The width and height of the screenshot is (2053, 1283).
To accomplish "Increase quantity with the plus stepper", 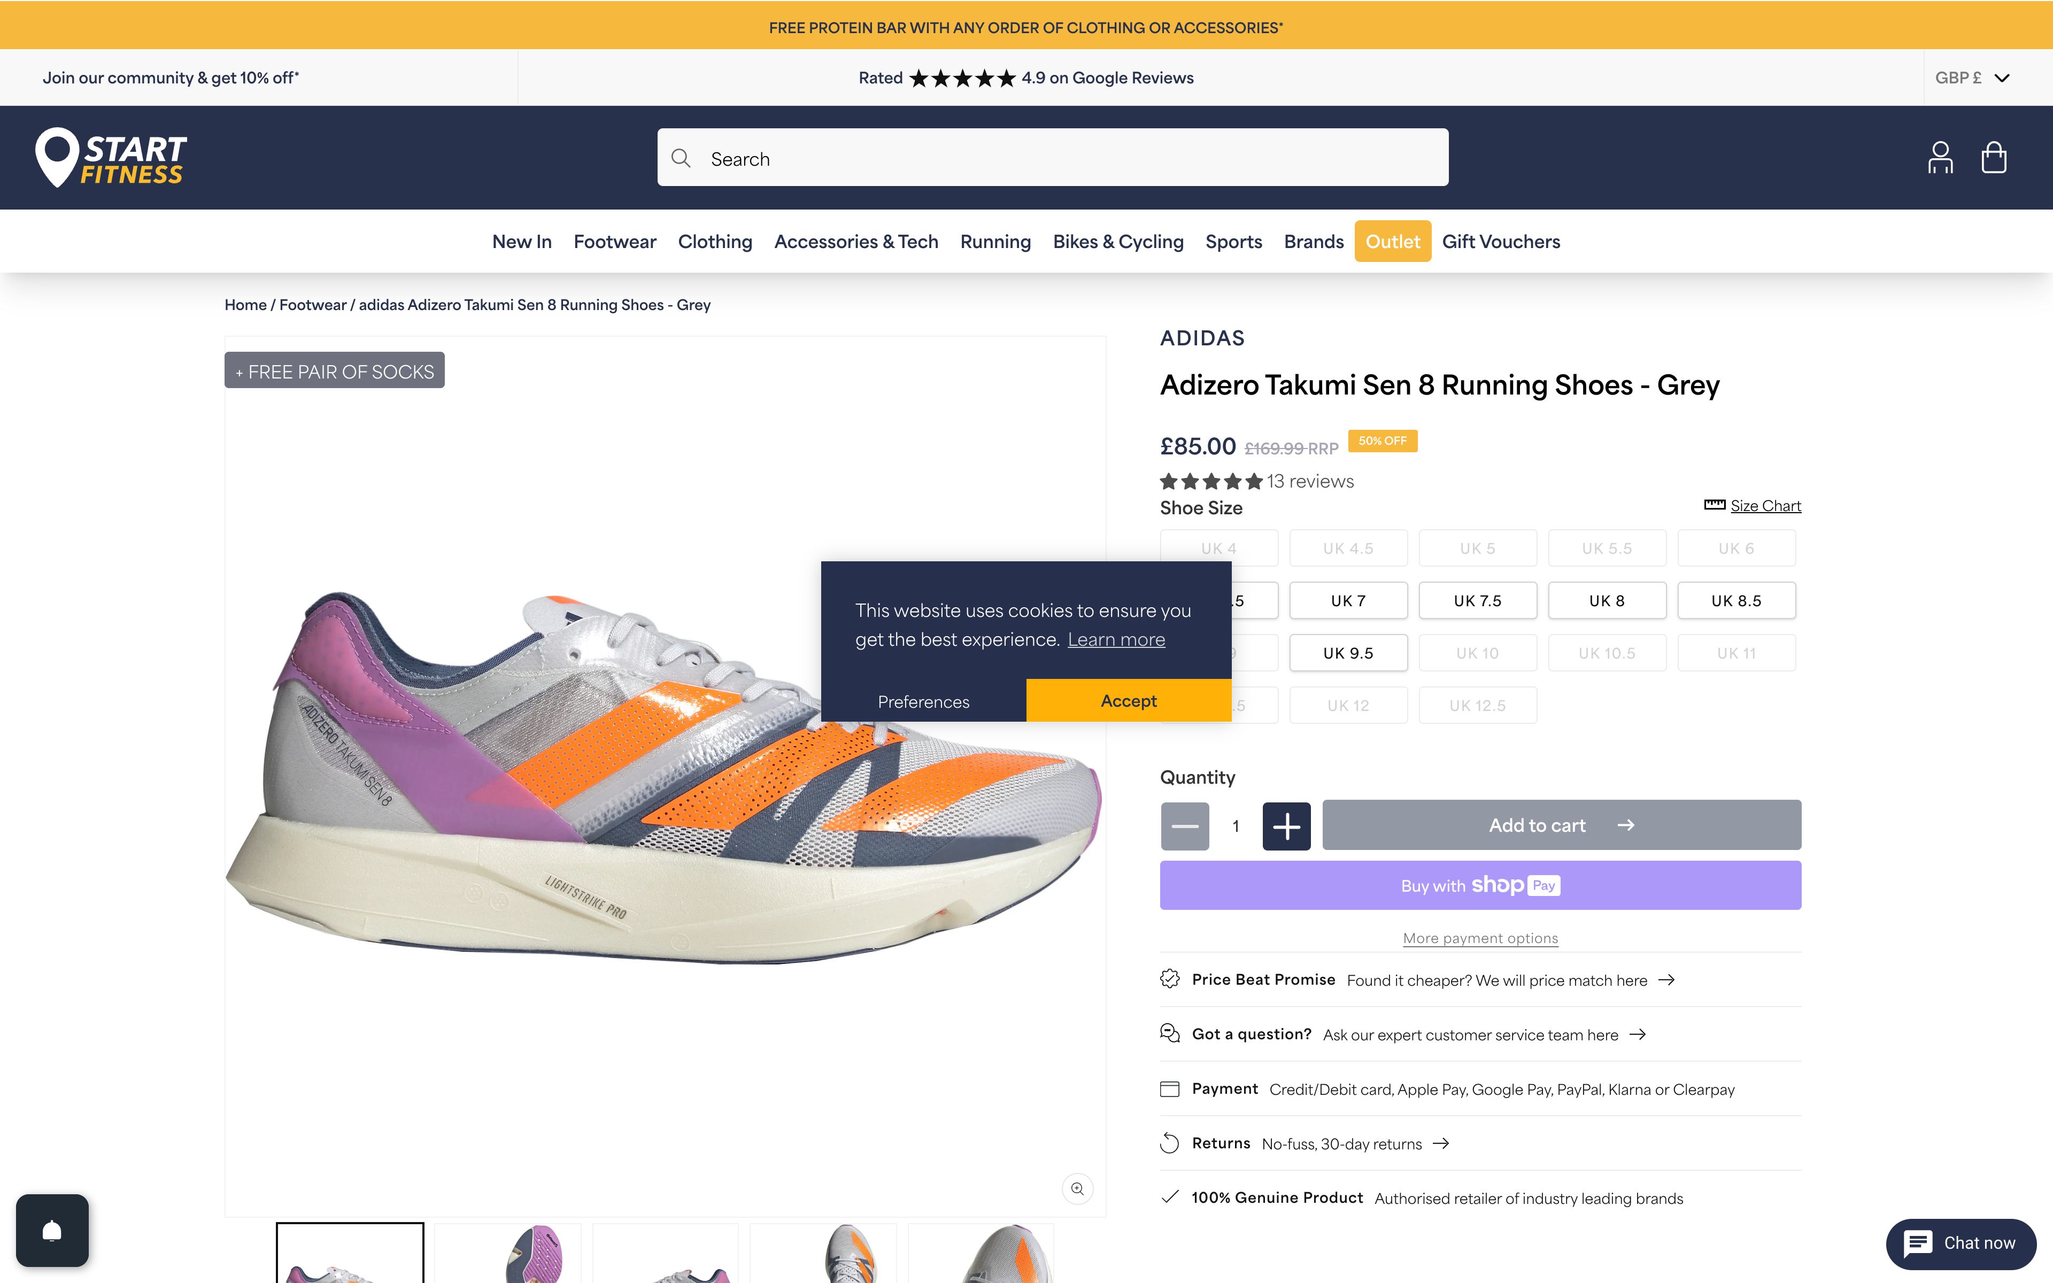I will coord(1287,825).
